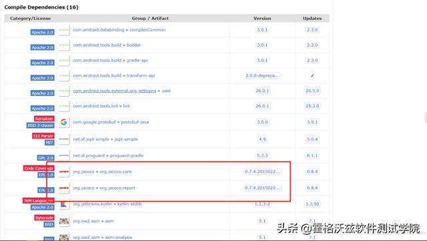The height and width of the screenshot is (241, 427).
Task: Open the compilerCommon artifact link
Action: pyautogui.click(x=147, y=30)
